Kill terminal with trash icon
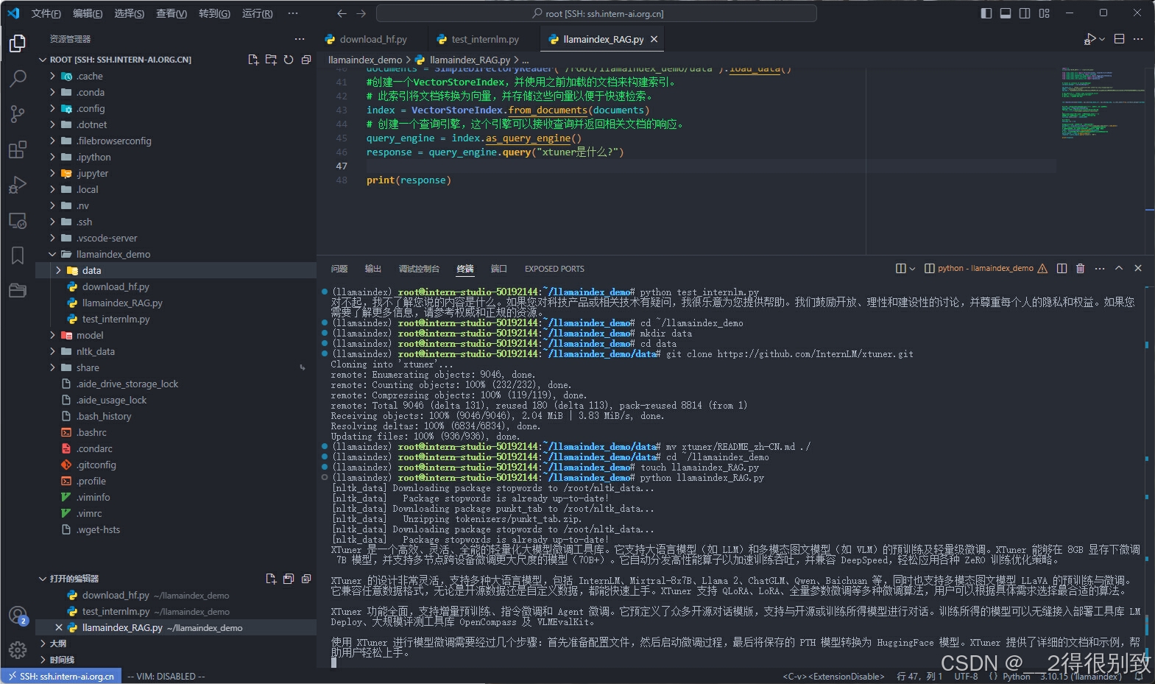 (x=1080, y=269)
